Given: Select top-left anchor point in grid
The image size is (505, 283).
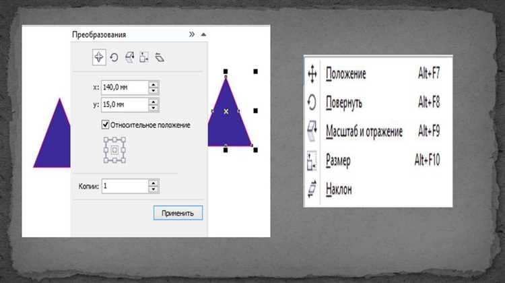Looking at the screenshot, I should tap(106, 140).
